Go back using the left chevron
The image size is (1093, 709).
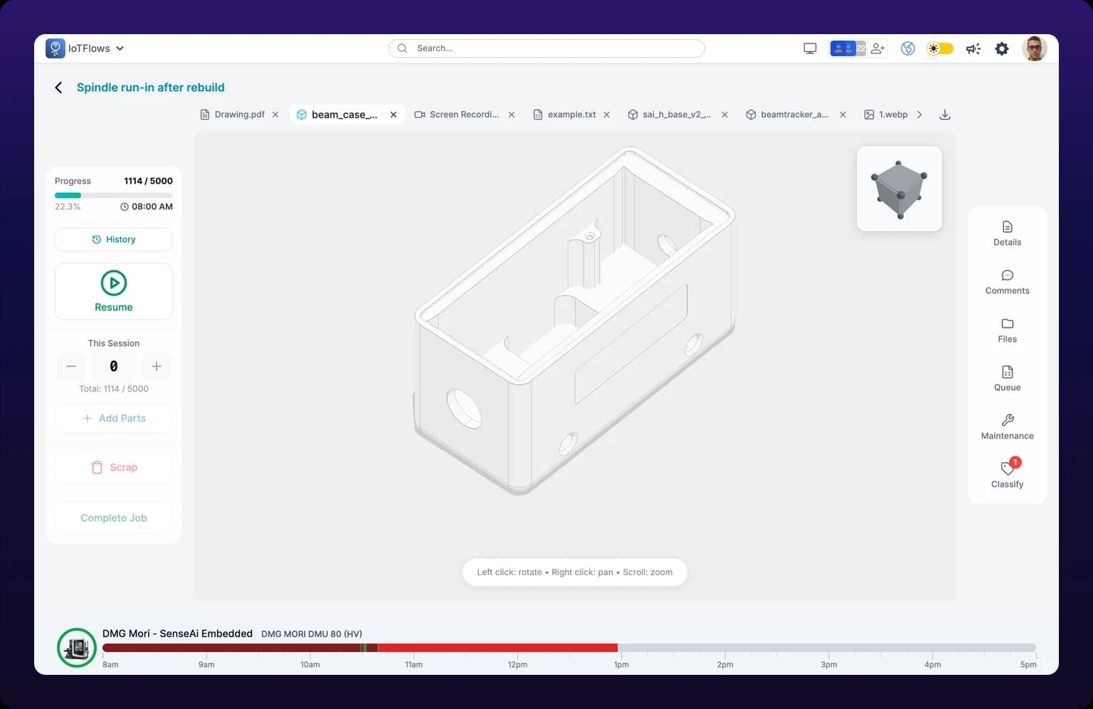(x=58, y=88)
